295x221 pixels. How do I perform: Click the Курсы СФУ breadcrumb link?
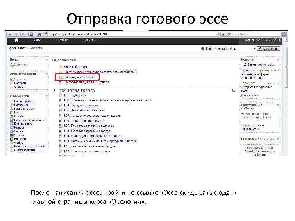tap(16, 48)
